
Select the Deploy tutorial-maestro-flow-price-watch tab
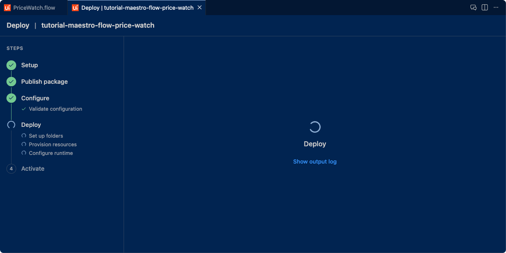tap(137, 8)
